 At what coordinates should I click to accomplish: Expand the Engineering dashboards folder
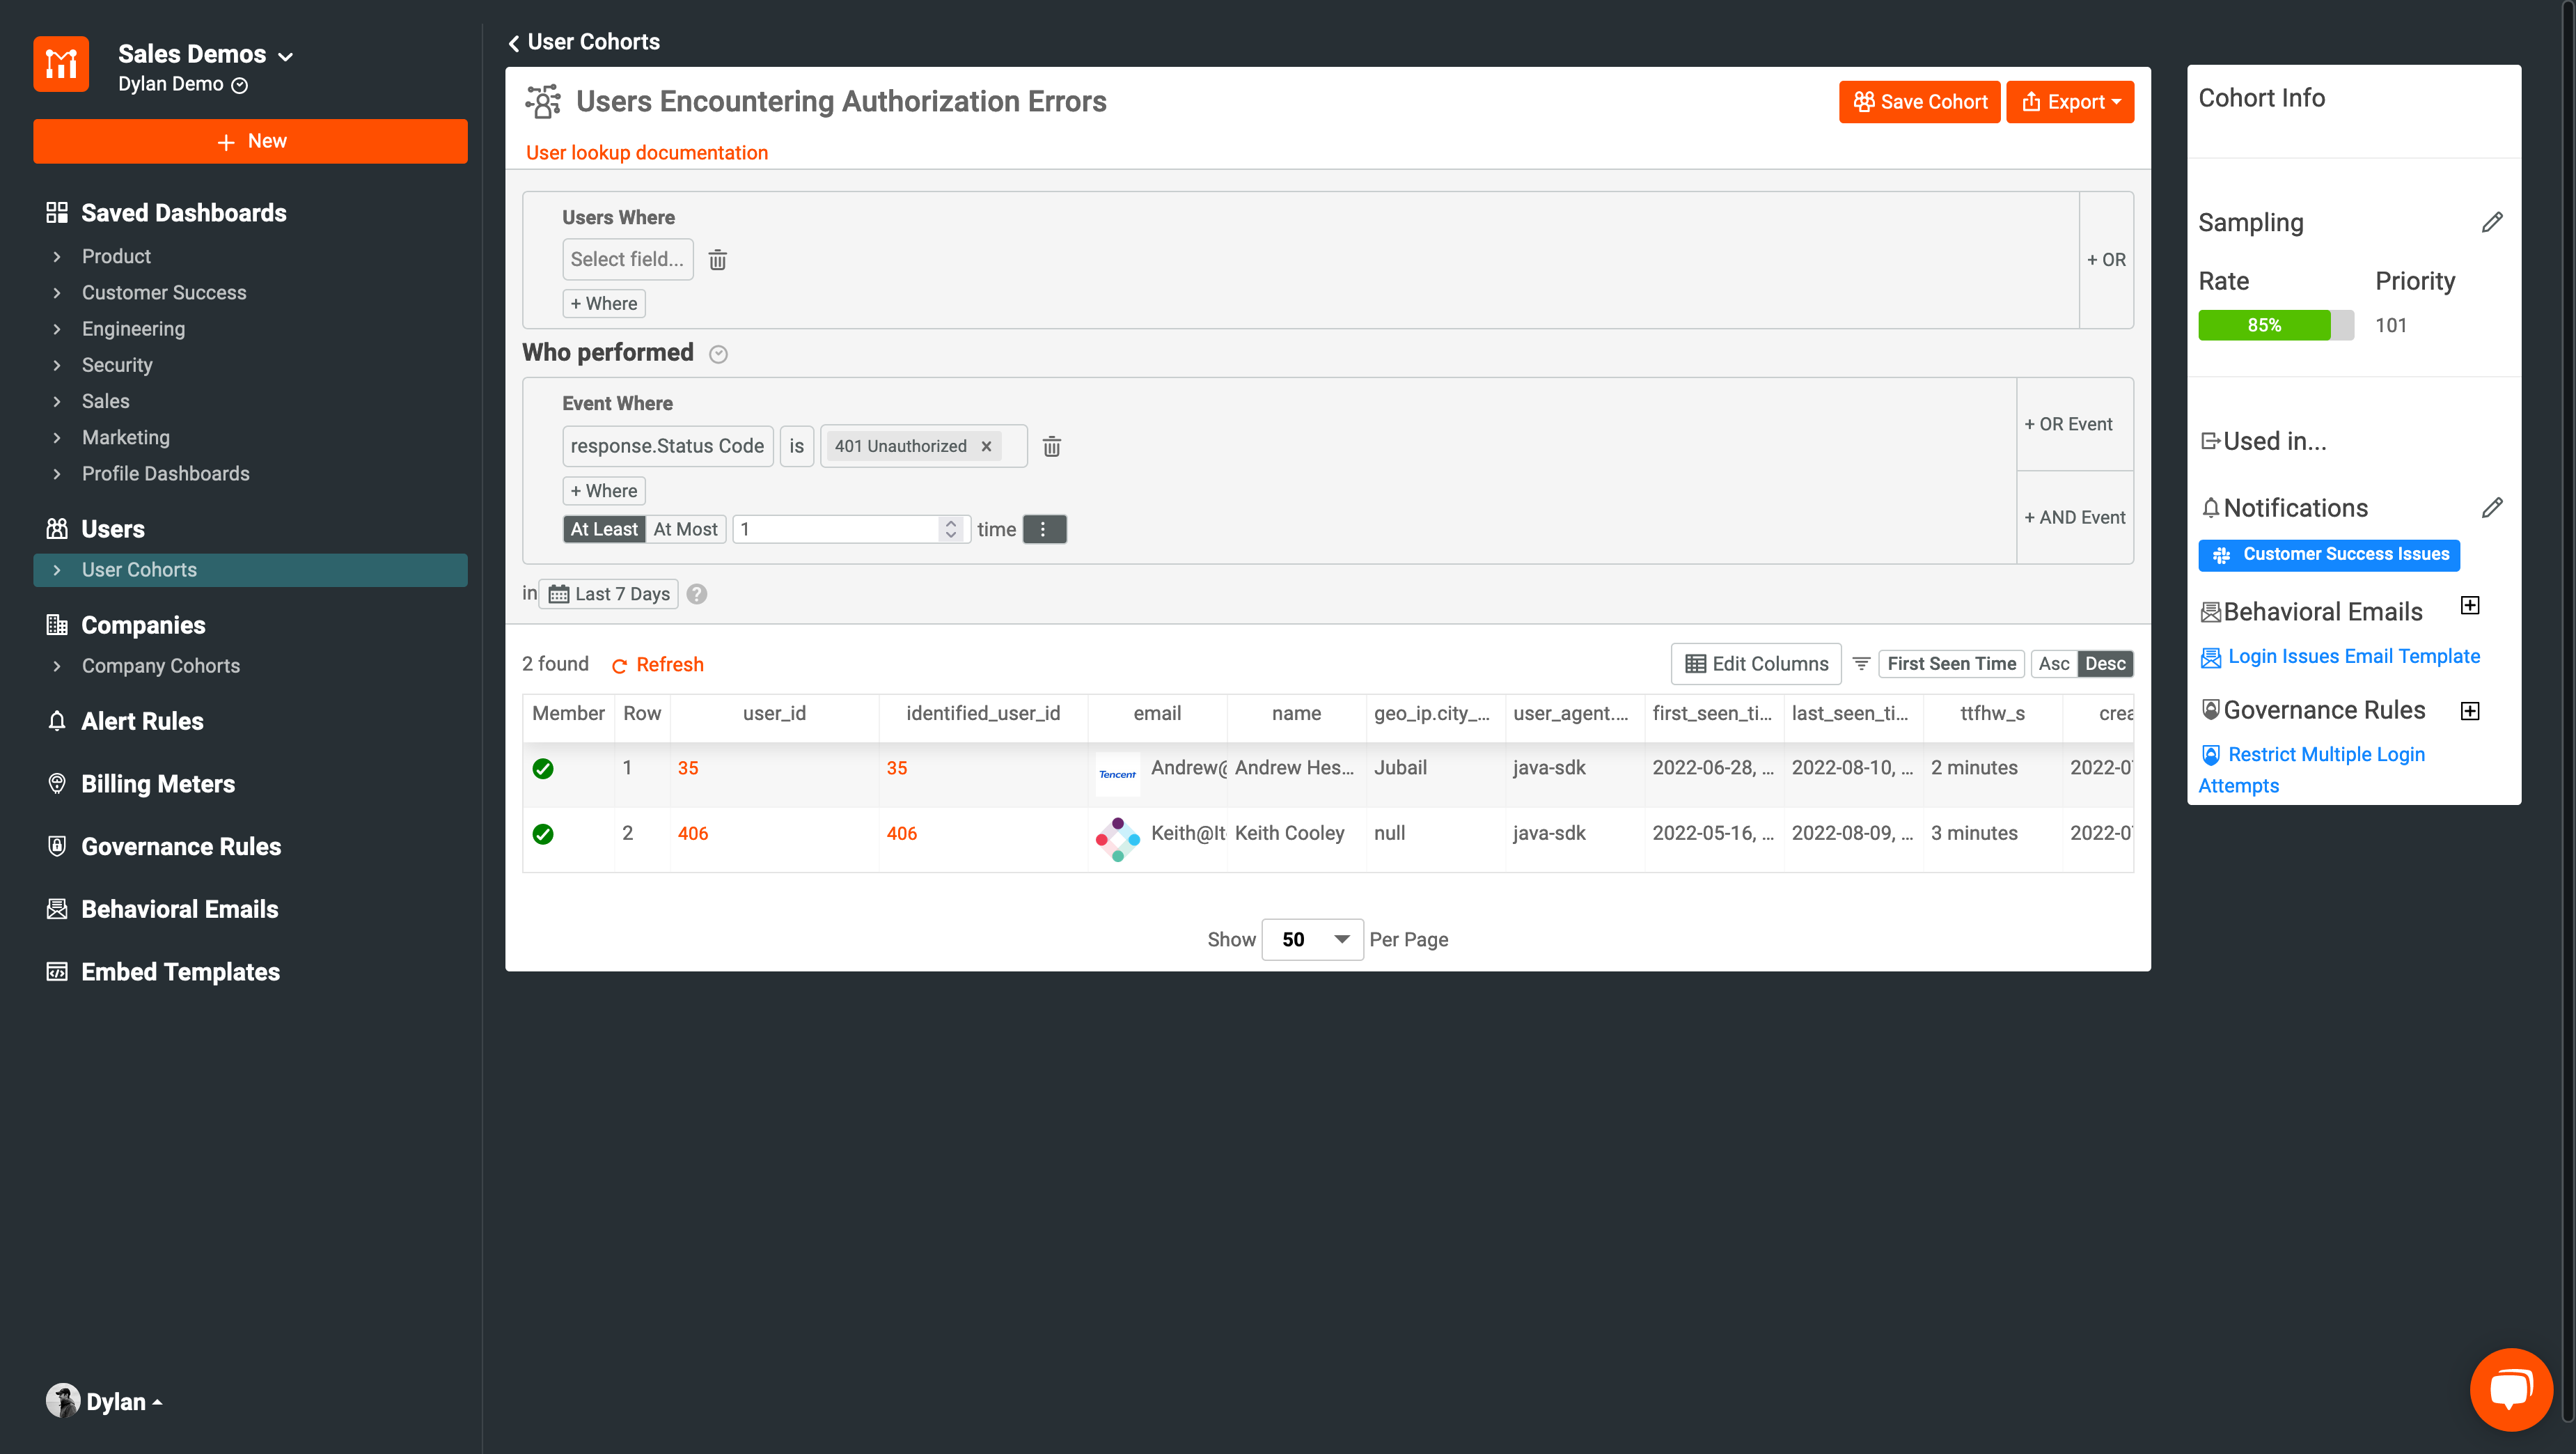(133, 329)
